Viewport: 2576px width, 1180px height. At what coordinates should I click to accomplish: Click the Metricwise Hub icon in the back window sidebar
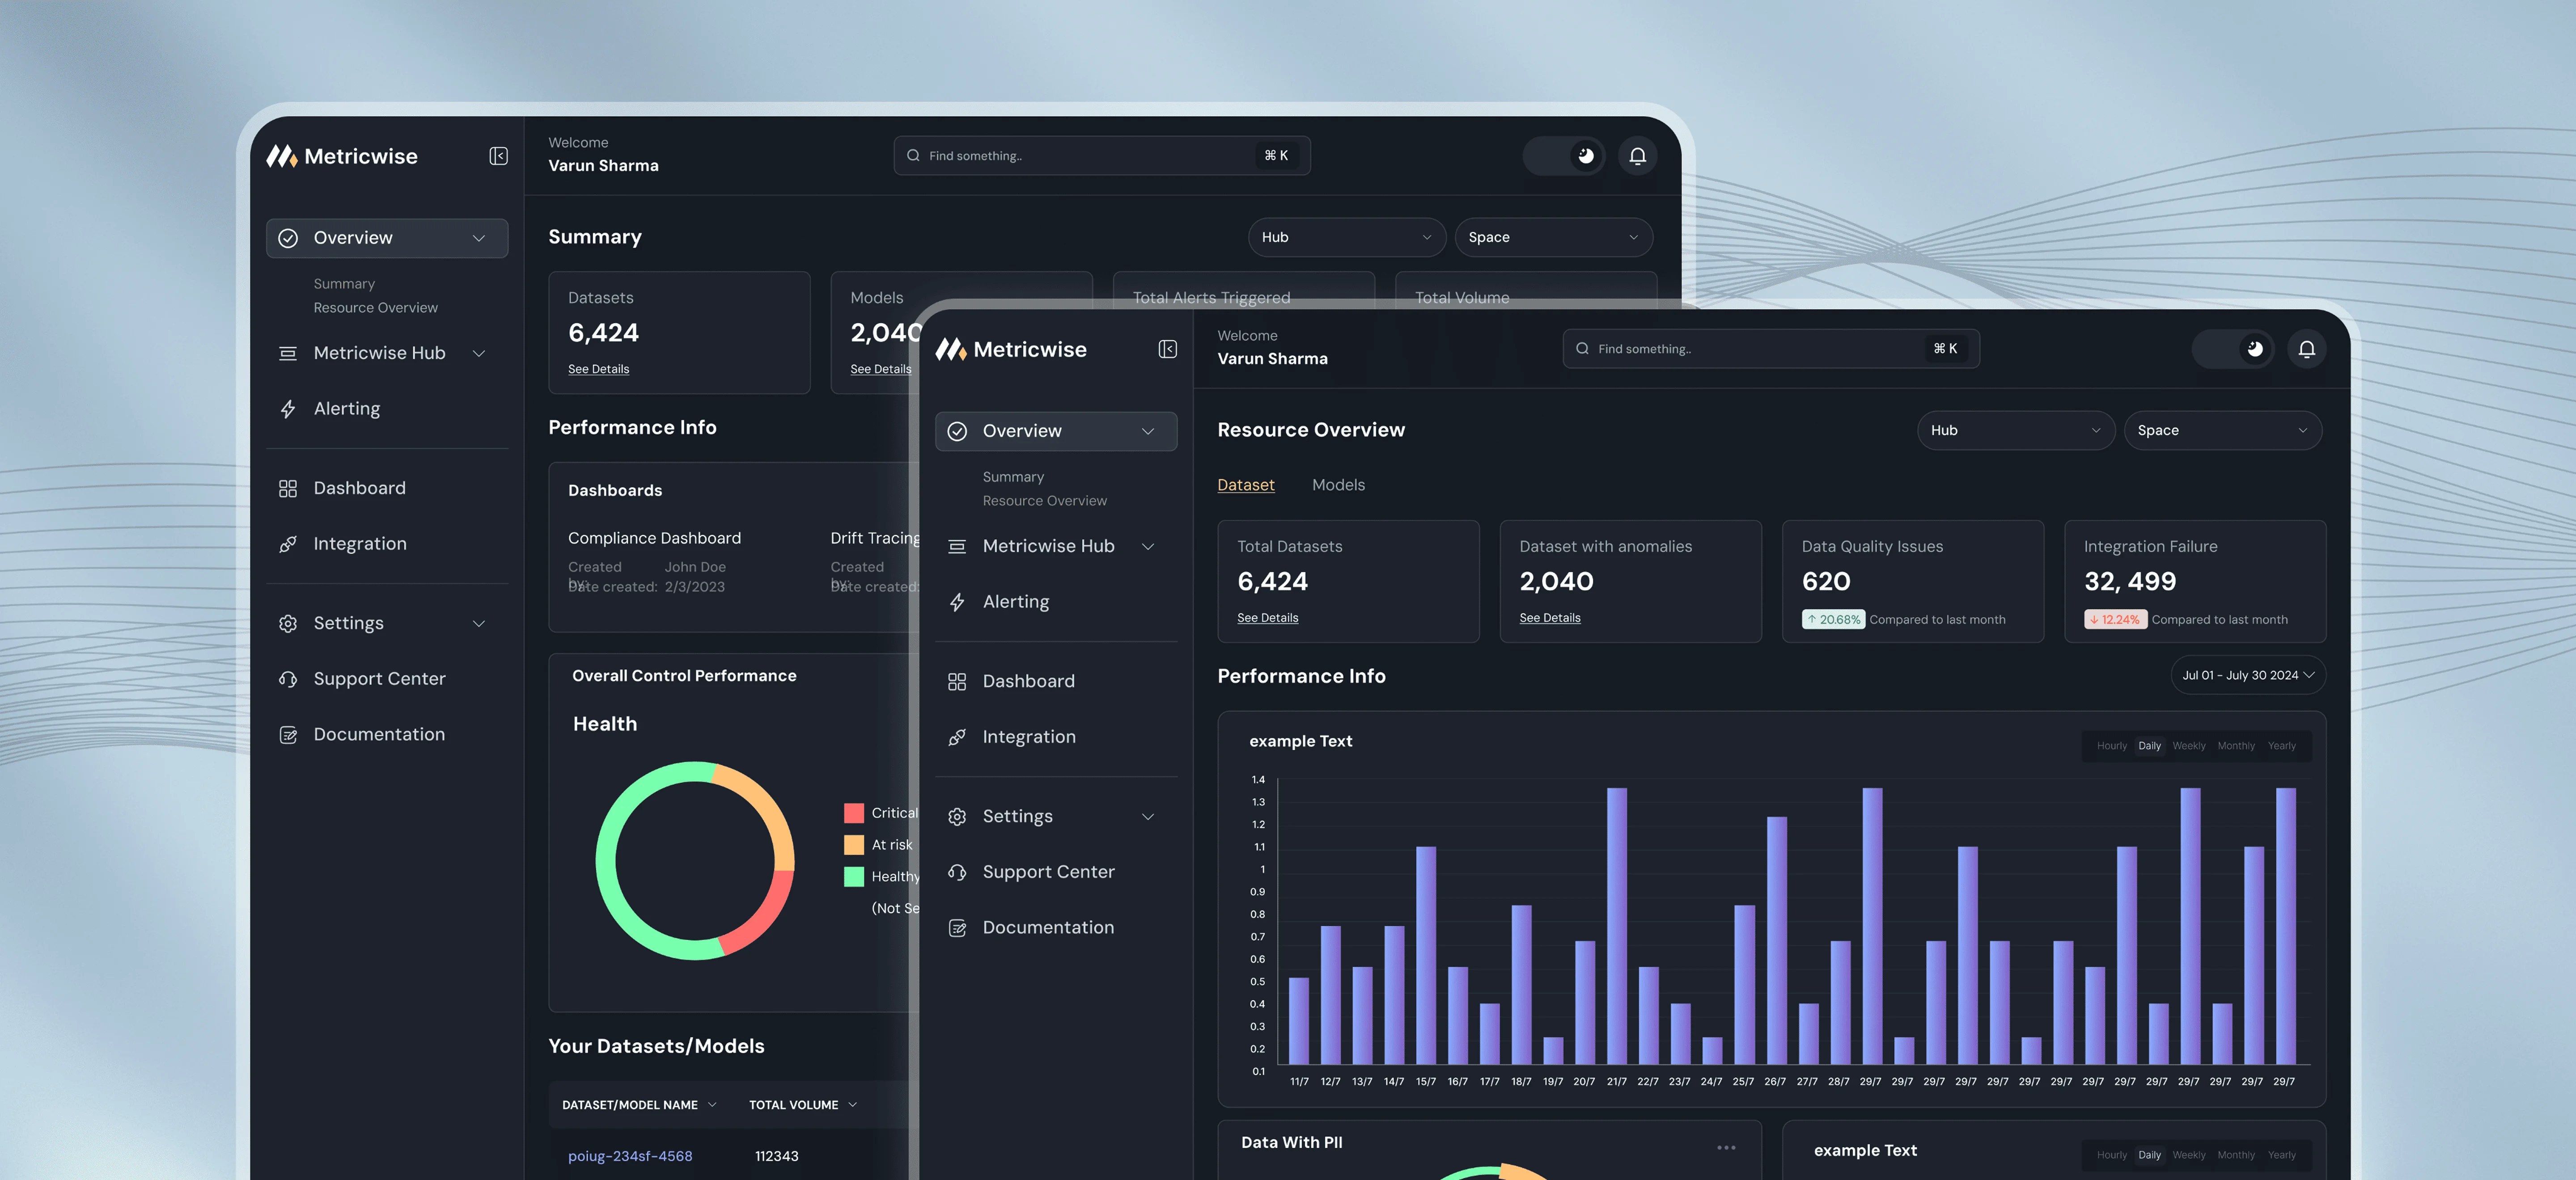click(288, 354)
